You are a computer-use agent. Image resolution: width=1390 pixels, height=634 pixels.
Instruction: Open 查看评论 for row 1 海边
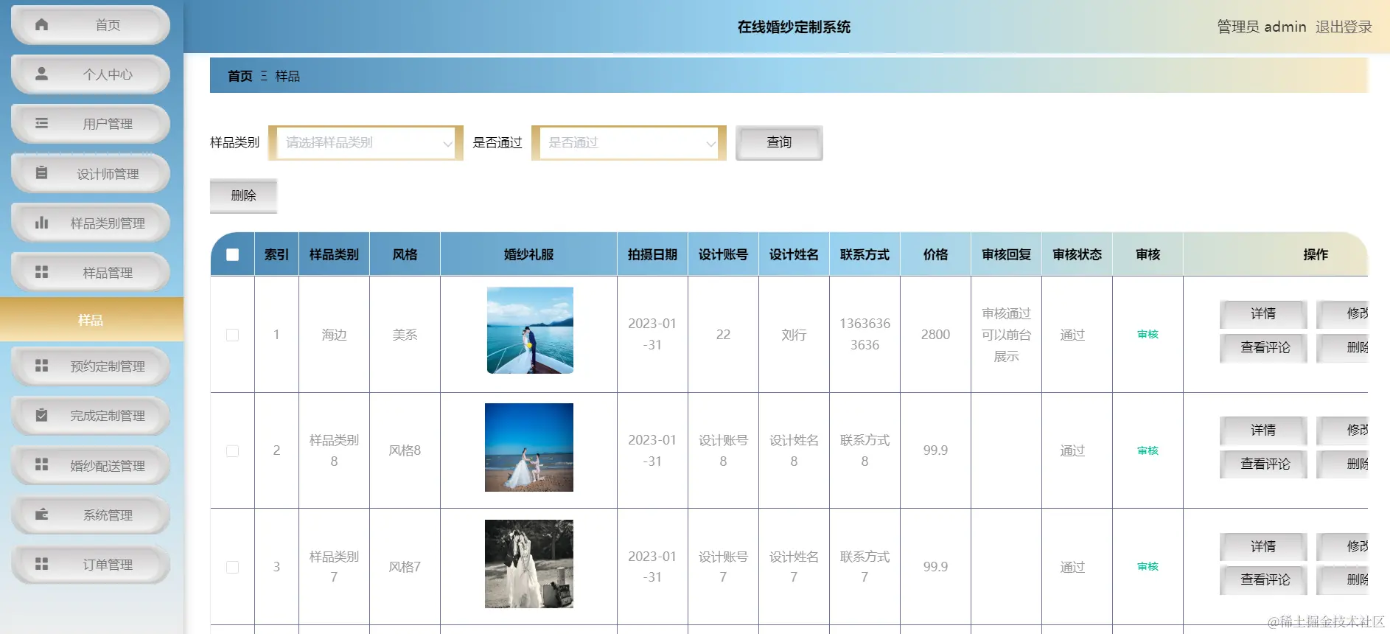[x=1263, y=348]
